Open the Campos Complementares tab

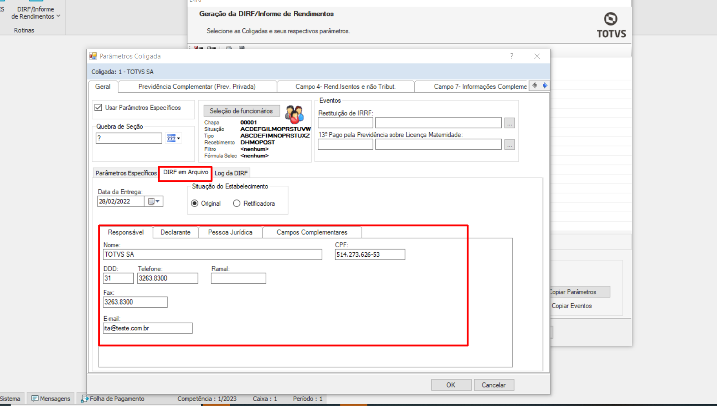312,232
